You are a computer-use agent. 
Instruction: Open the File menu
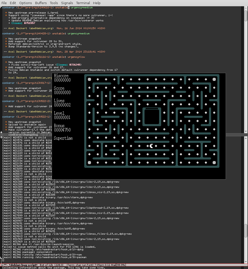pos(4,3)
